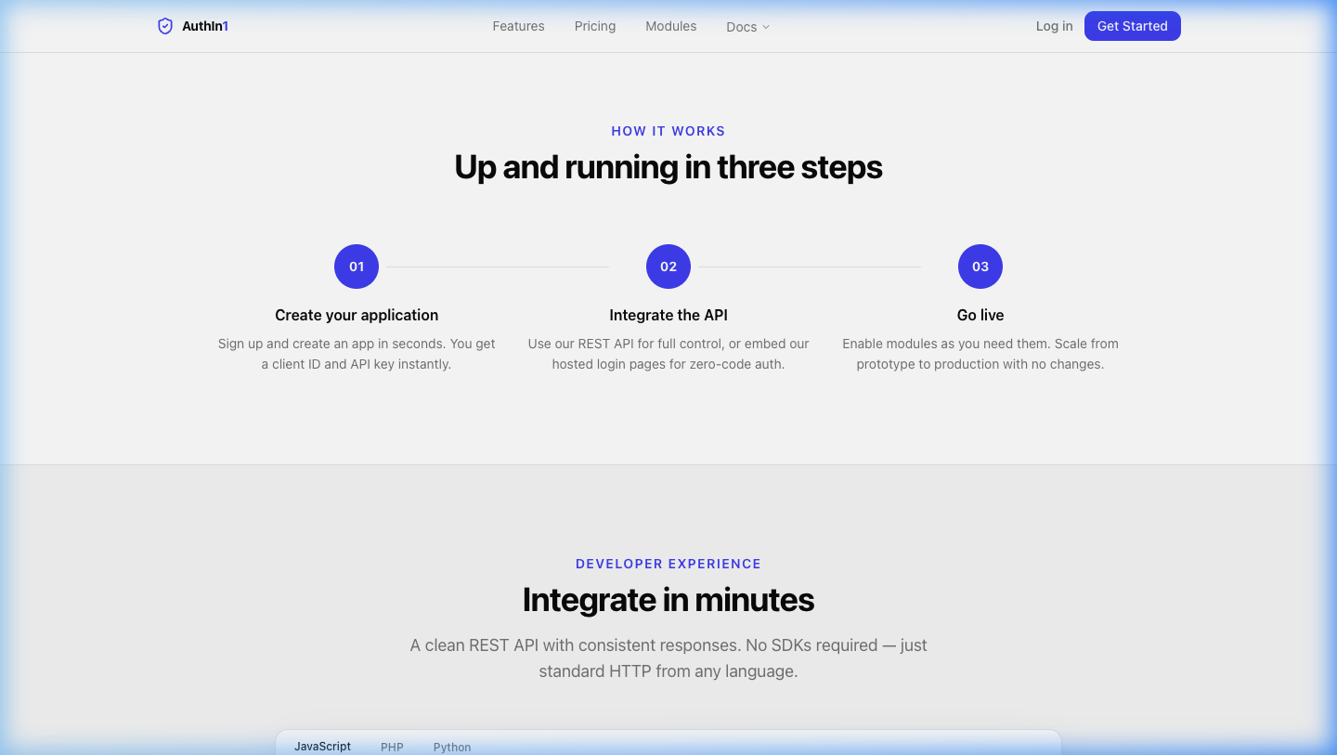
Task: Select the step badge numbered 03
Action: point(980,267)
